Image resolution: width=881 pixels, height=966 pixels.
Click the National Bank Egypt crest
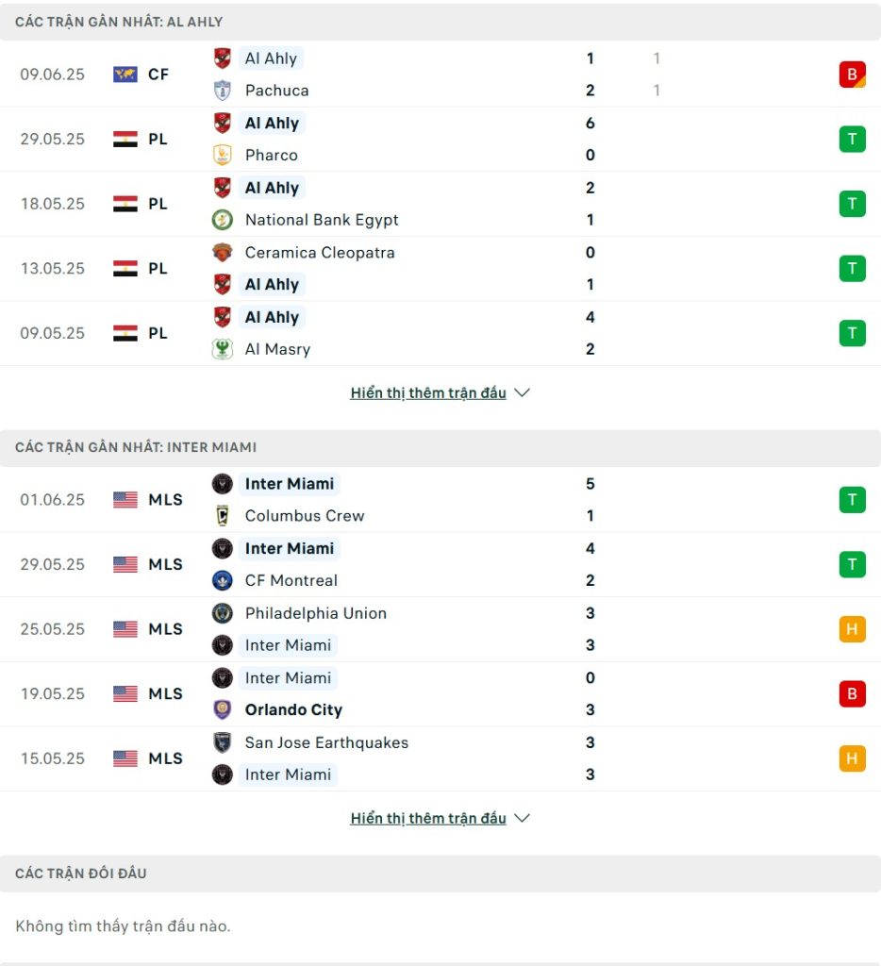pos(223,220)
